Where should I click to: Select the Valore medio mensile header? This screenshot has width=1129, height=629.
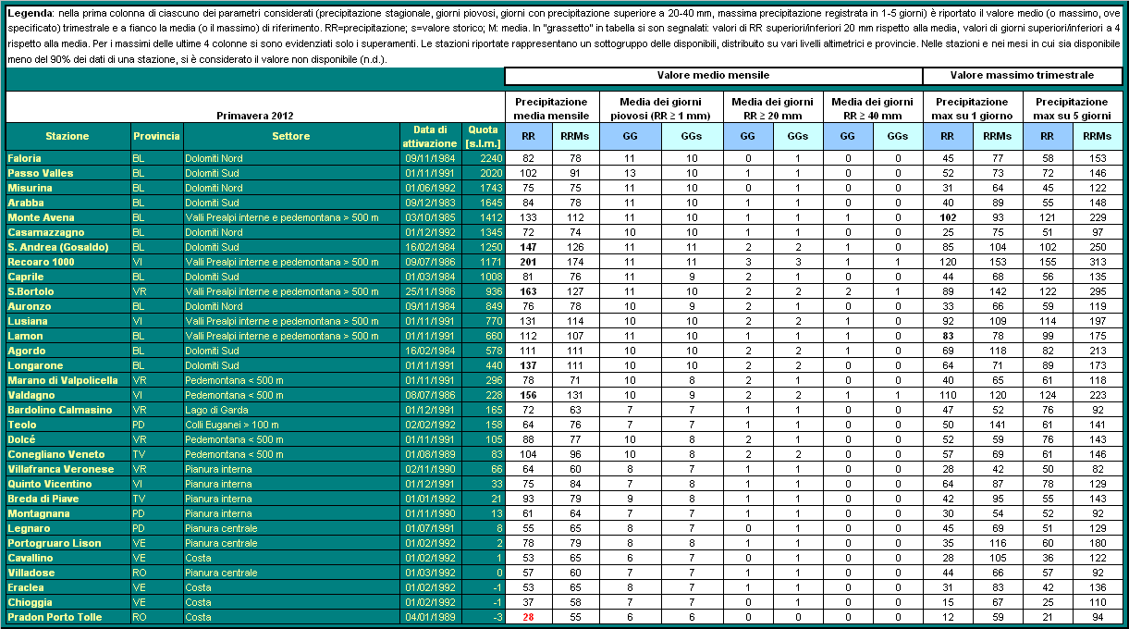pyautogui.click(x=713, y=75)
